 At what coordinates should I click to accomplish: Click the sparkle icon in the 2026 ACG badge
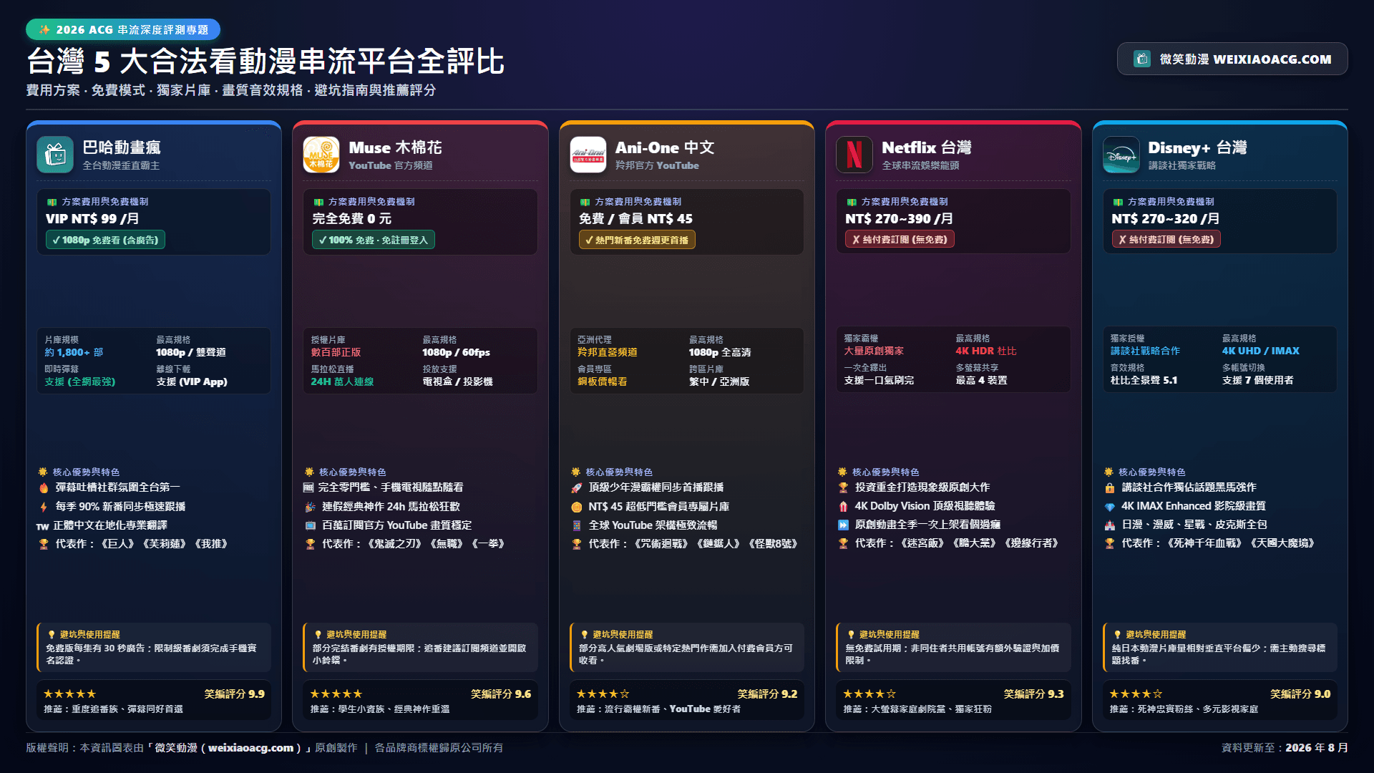coord(44,29)
